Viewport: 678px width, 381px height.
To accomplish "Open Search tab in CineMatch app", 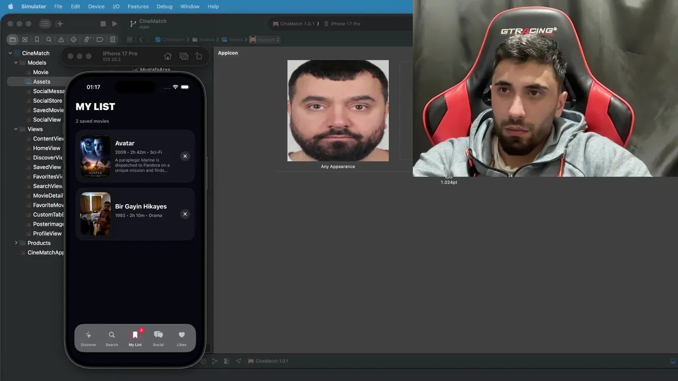I will coord(112,338).
